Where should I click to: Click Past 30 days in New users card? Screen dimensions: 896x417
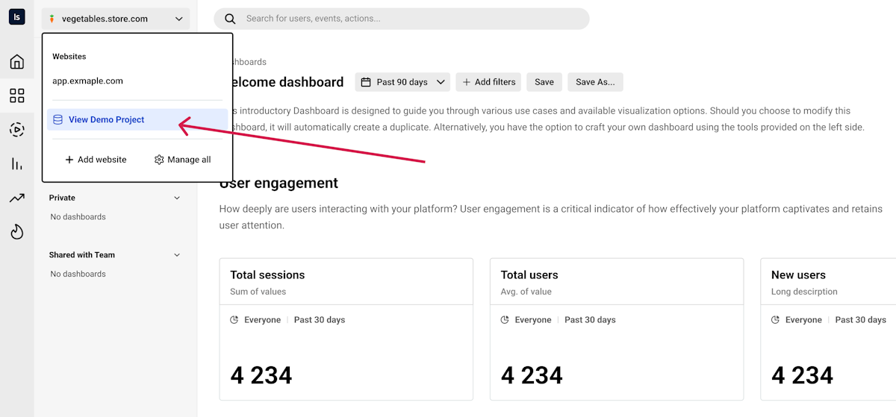tap(861, 320)
